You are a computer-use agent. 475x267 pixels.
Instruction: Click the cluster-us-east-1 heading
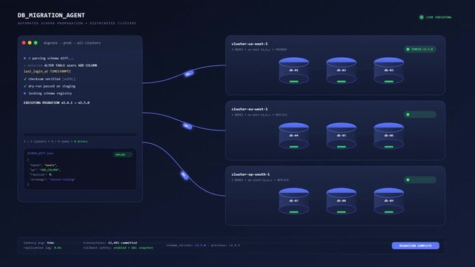(x=249, y=44)
